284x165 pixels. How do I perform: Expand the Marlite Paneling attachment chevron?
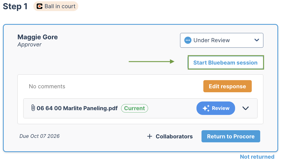tap(246, 108)
